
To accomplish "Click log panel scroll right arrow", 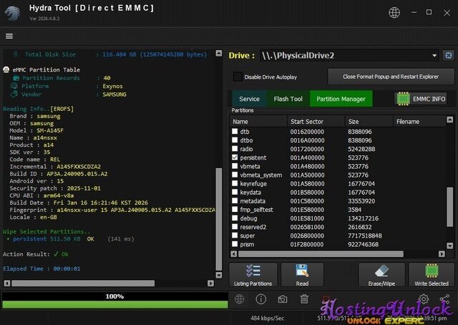I will click(x=210, y=283).
